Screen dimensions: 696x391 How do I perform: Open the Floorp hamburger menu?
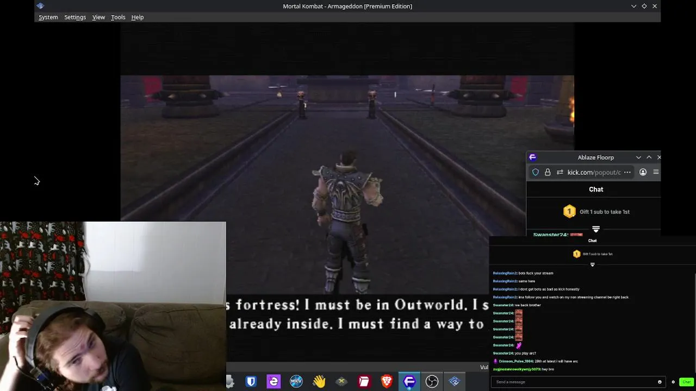[656, 172]
